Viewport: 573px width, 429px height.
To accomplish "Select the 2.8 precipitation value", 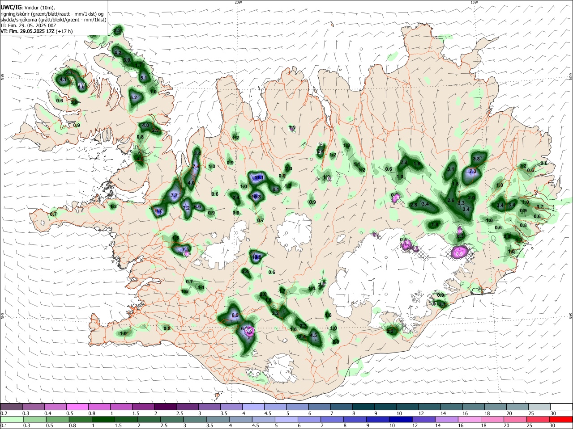I will click(x=414, y=205).
